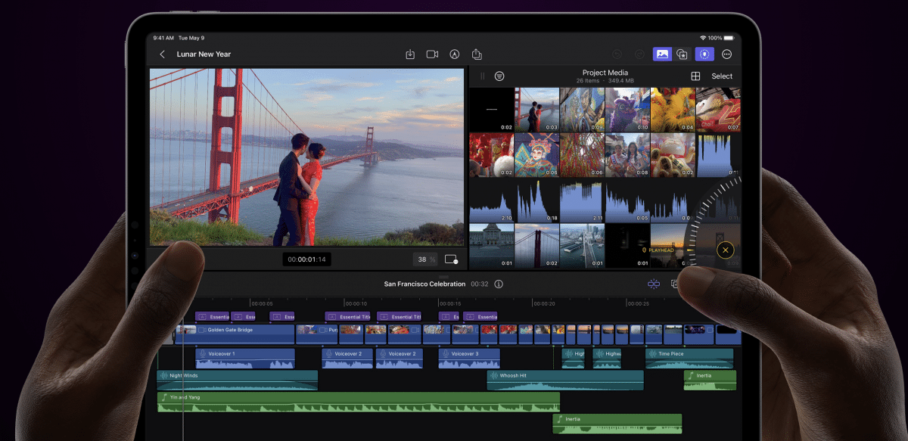908x441 pixels.
Task: Click the Project Media panel header
Action: point(604,73)
